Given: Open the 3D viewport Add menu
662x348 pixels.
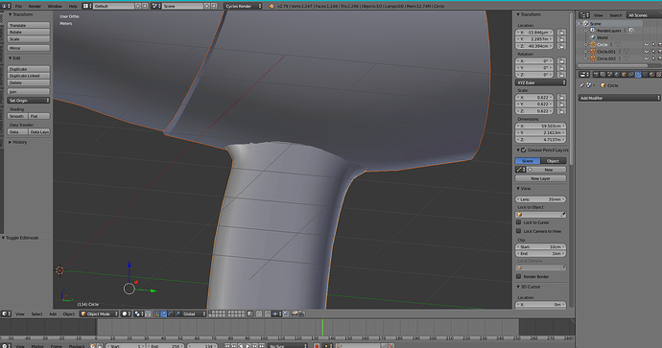Looking at the screenshot, I should coord(53,313).
